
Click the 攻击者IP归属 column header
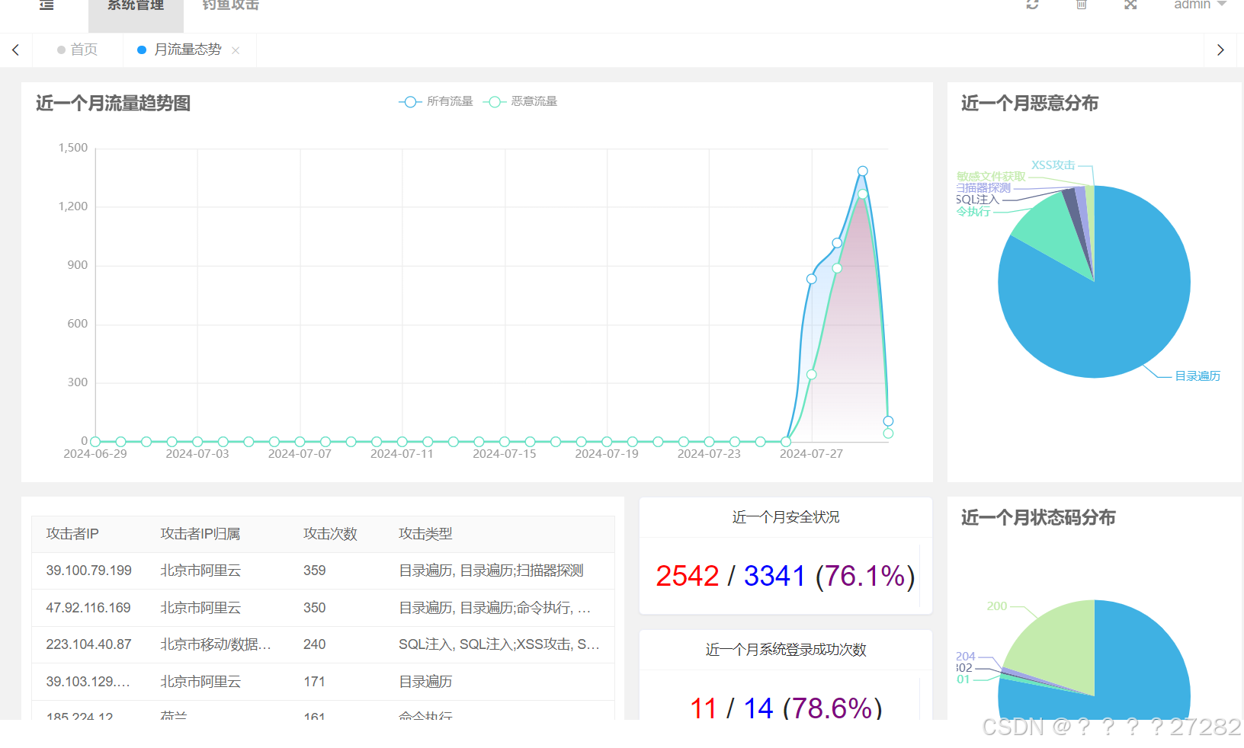coord(200,534)
